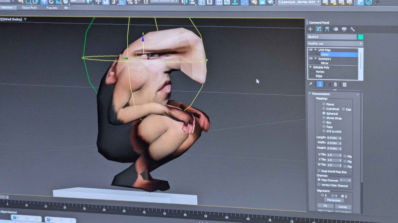Click the Manipulate button
The height and width of the screenshot is (223, 398).
coord(334,200)
